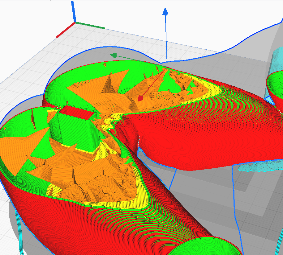The image size is (283, 255).
Task: Click the yellow strip below the green block
Action: [x=77, y=148]
